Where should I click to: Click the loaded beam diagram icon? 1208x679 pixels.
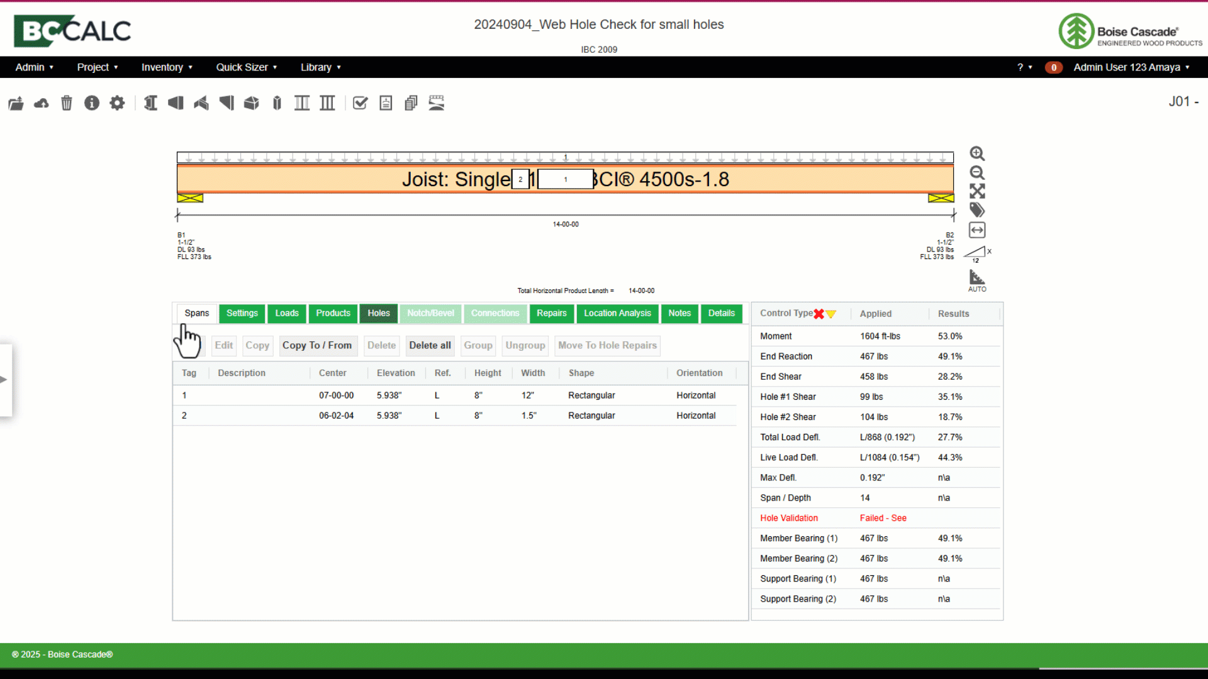[437, 103]
